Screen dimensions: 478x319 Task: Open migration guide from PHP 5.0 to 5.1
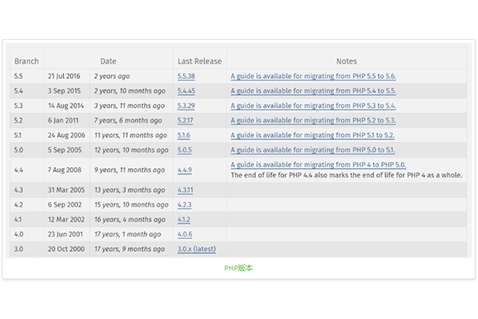[x=313, y=150]
